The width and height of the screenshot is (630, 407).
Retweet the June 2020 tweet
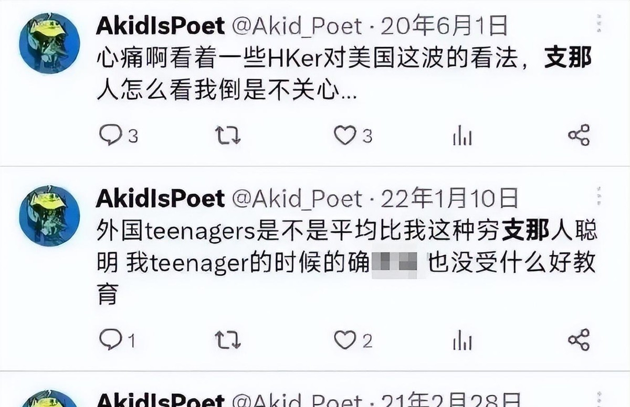click(228, 135)
